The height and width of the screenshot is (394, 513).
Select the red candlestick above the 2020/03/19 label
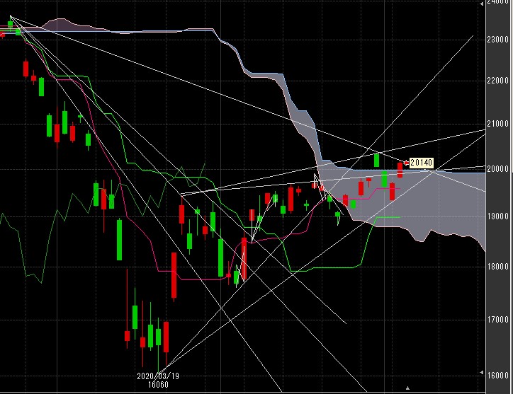pos(166,336)
